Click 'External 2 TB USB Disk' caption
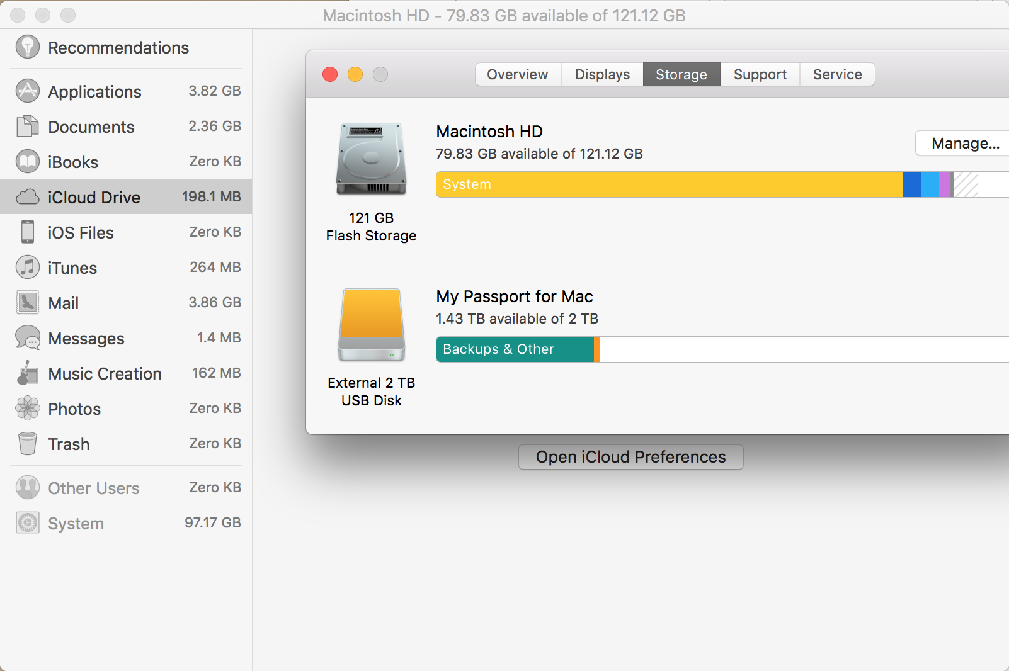 pos(372,392)
